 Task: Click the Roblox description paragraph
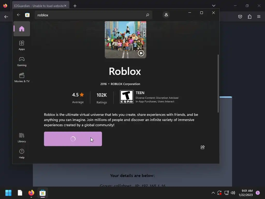(121, 120)
